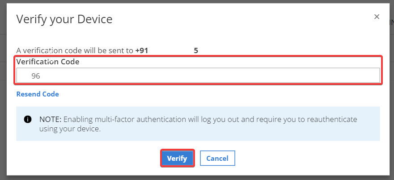Viewport: 394px width, 180px height.
Task: Confirm the code with Verify button
Action: [x=178, y=158]
